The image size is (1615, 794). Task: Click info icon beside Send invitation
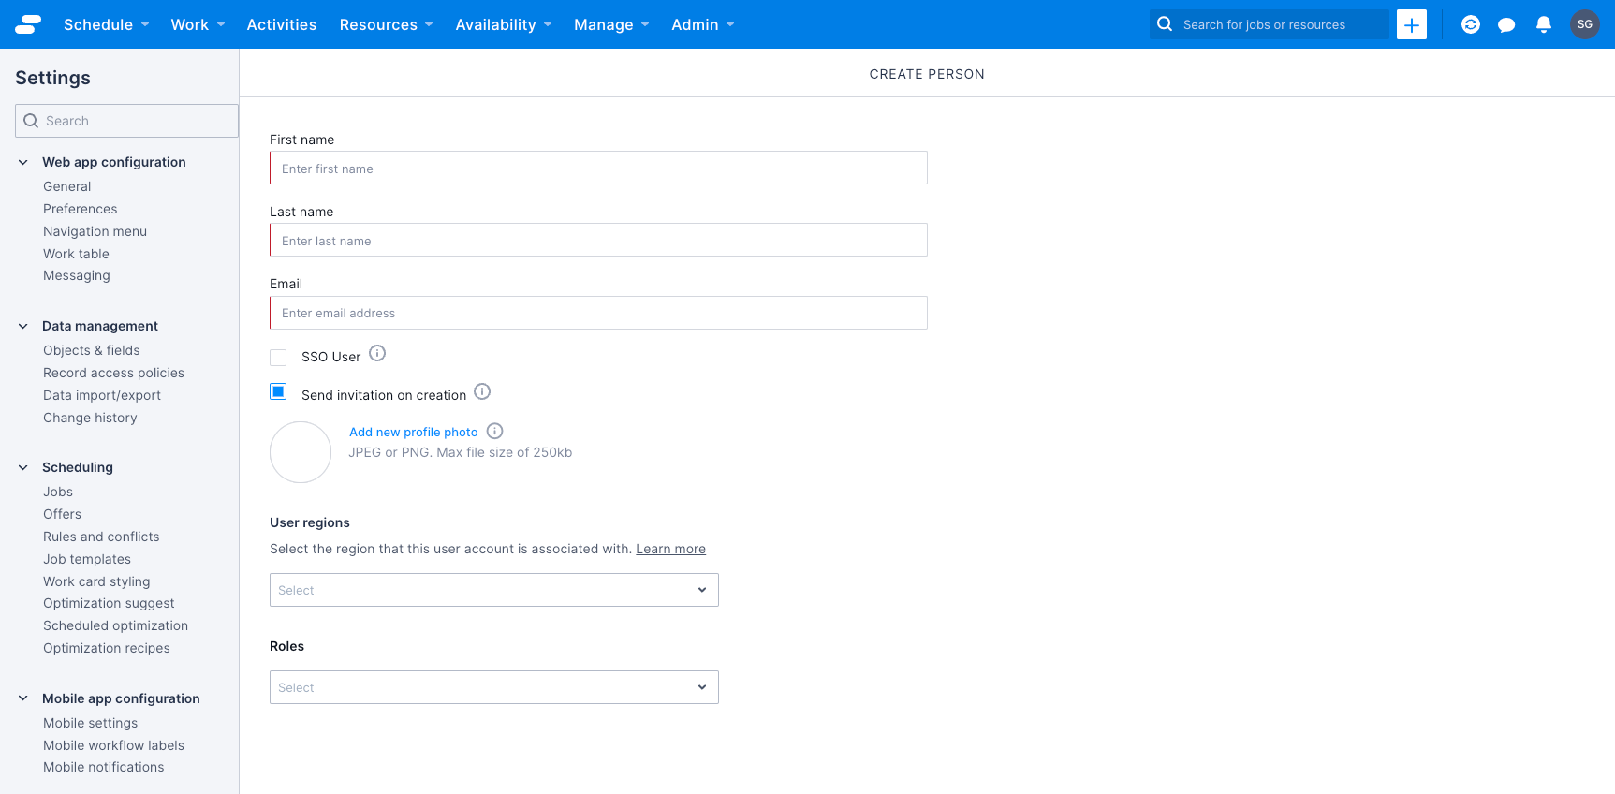pos(482,391)
